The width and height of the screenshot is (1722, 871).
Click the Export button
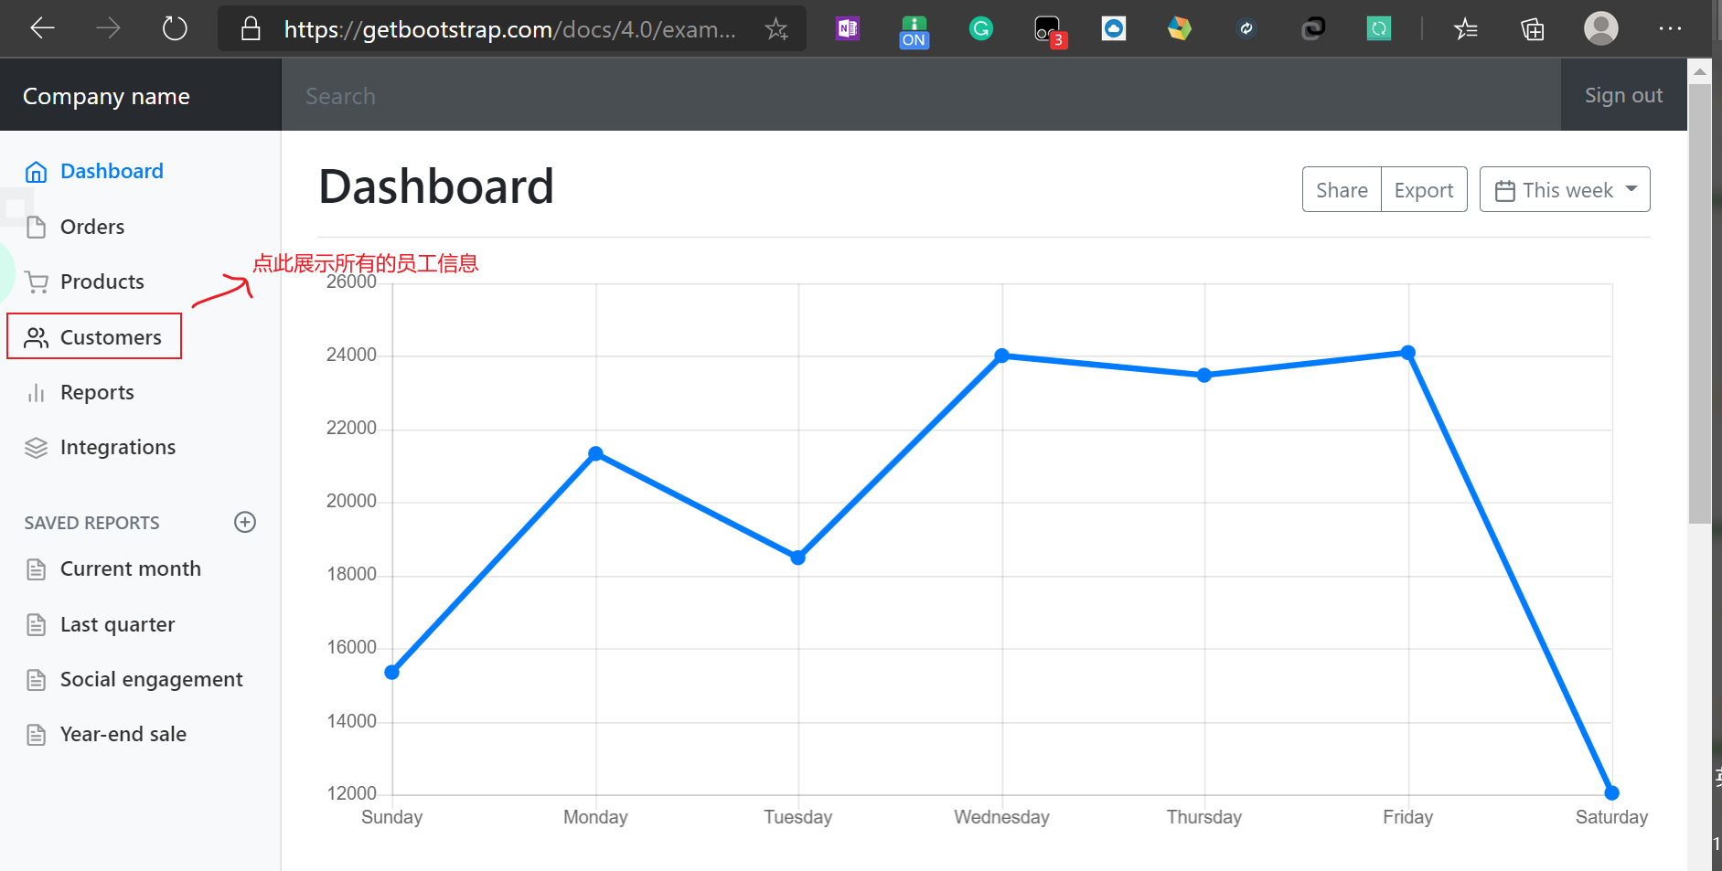[x=1424, y=189]
